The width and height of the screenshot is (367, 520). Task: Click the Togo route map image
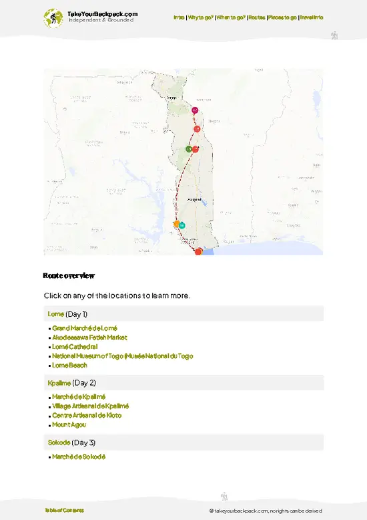(x=183, y=162)
